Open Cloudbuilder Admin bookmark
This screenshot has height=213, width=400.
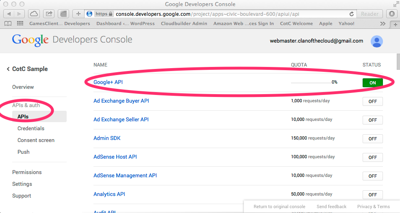click(184, 24)
